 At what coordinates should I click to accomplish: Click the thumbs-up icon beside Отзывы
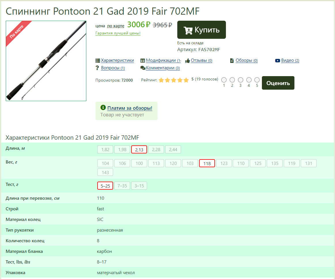pos(187,61)
